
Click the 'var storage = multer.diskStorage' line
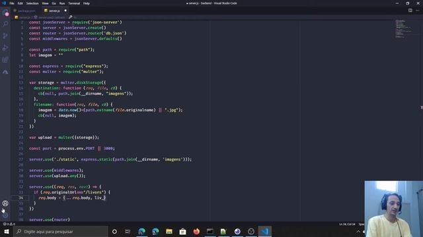(67, 82)
